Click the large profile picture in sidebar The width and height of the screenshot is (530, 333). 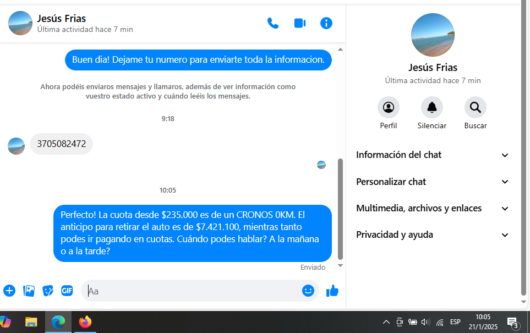click(x=433, y=35)
